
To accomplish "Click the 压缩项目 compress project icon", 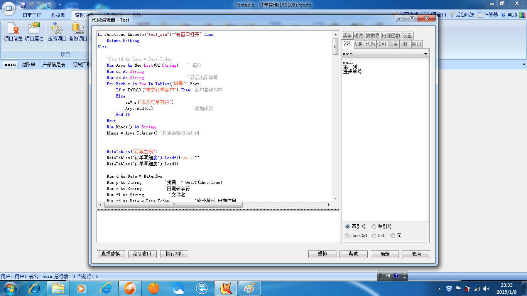I will [57, 32].
